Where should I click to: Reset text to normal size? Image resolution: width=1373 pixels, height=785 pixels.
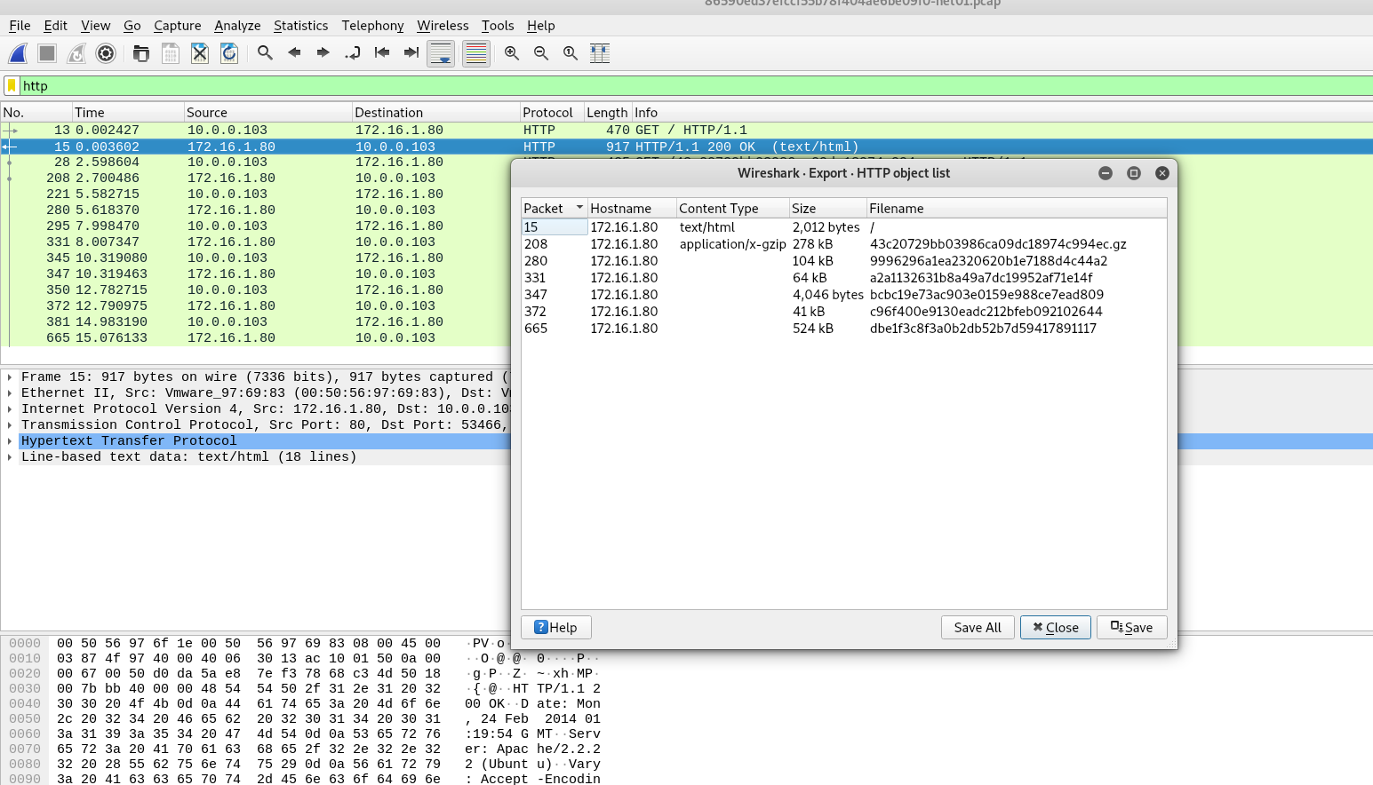[571, 53]
